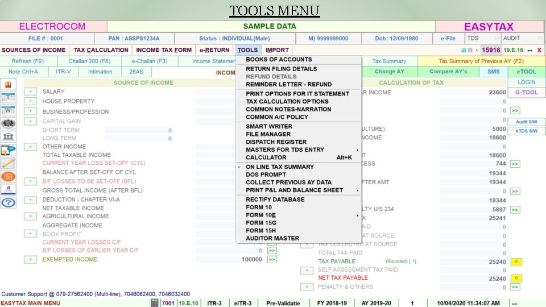Click the e-Challan (F3) button
The height and width of the screenshot is (307, 546).
tap(150, 61)
